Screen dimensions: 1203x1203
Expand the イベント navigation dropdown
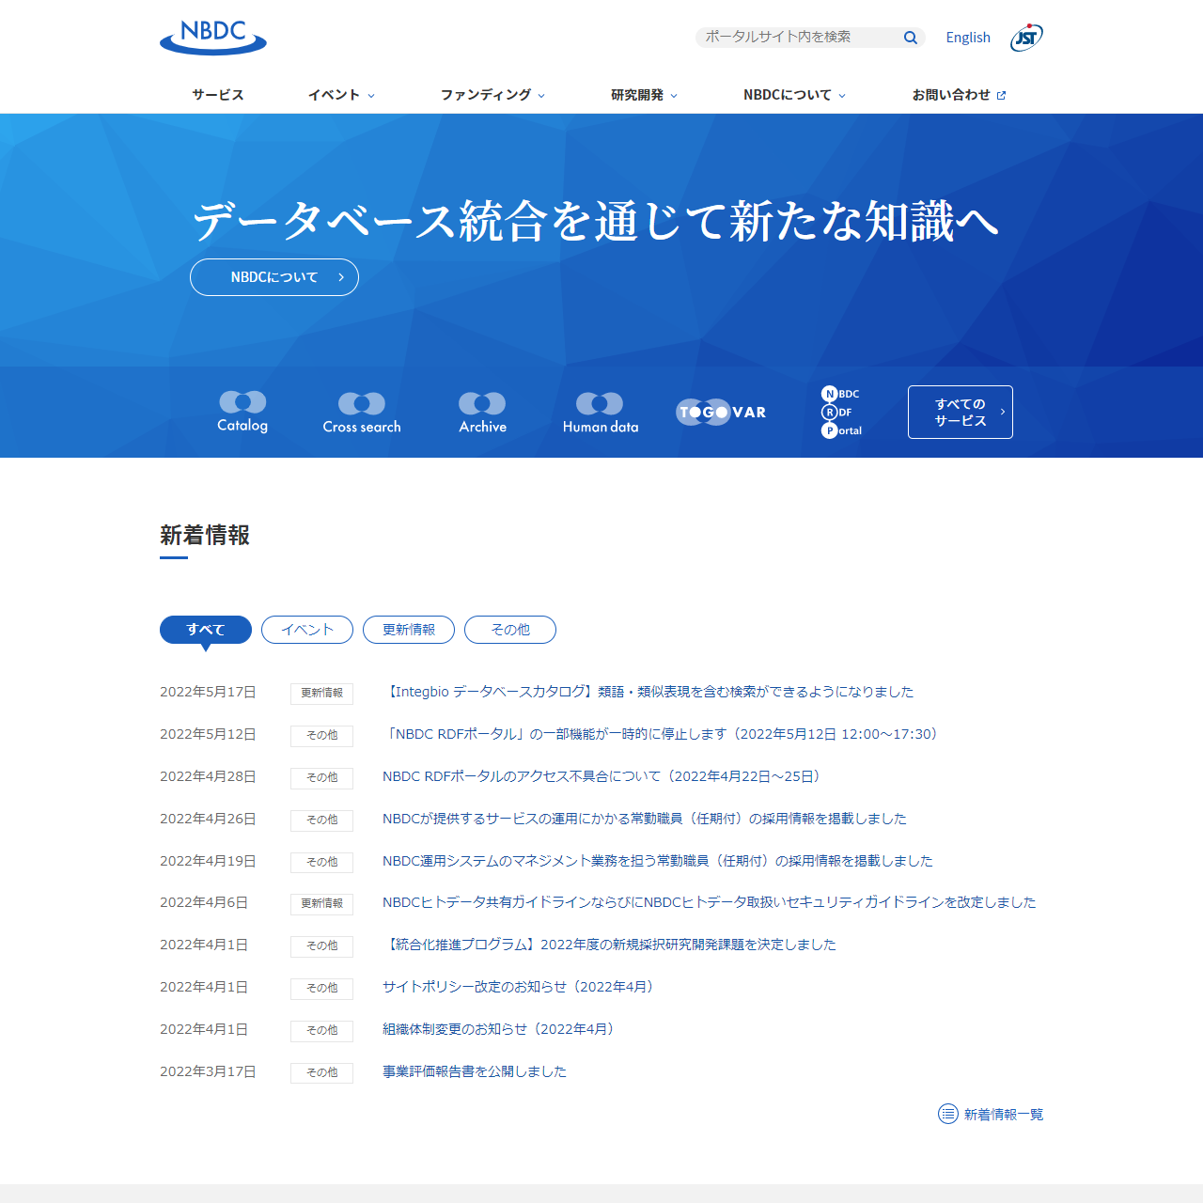[x=341, y=95]
